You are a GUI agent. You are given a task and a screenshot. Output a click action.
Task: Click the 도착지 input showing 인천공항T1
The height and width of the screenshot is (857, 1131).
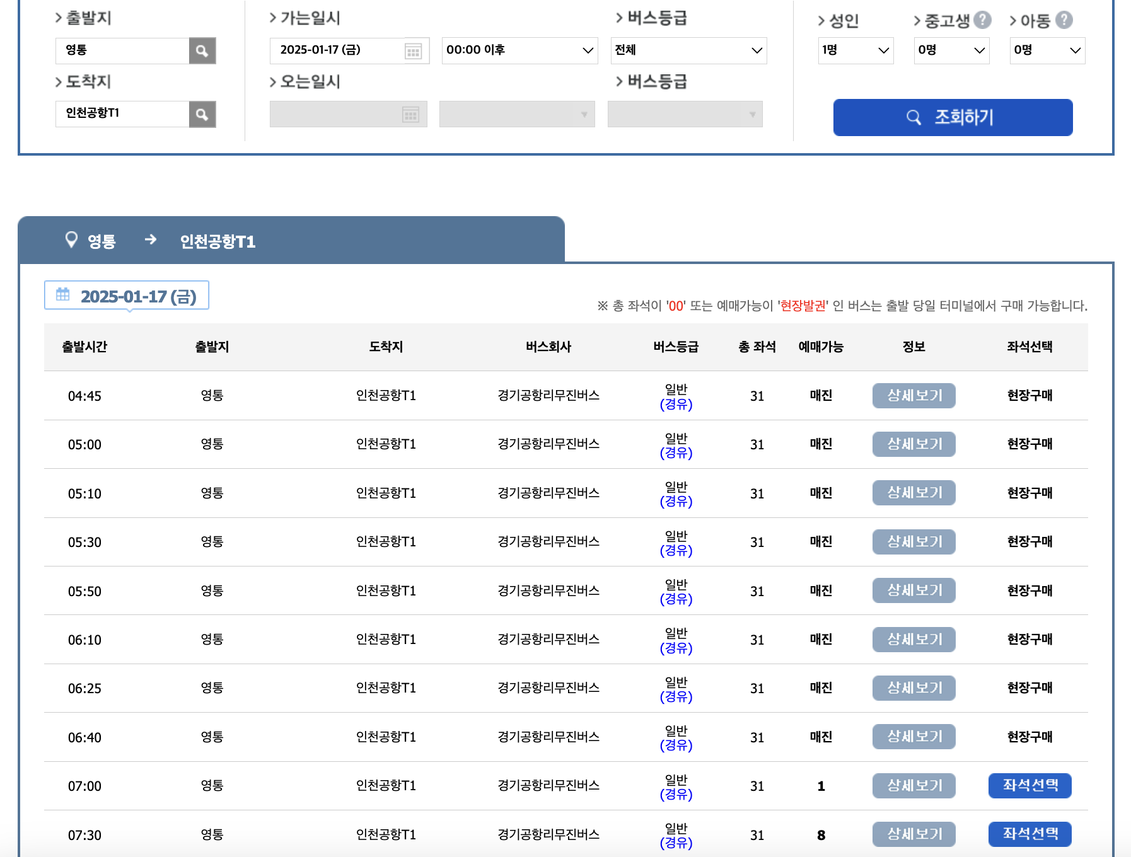[x=120, y=114]
